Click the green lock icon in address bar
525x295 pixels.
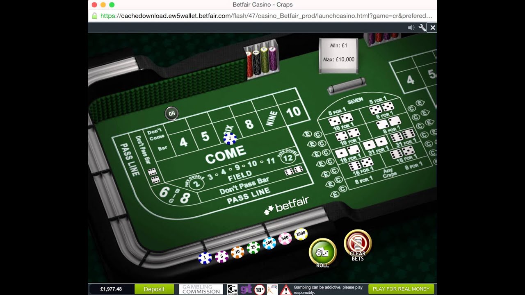pyautogui.click(x=95, y=16)
